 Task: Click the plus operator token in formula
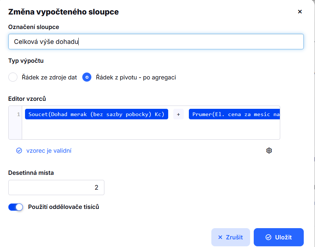tap(178, 114)
